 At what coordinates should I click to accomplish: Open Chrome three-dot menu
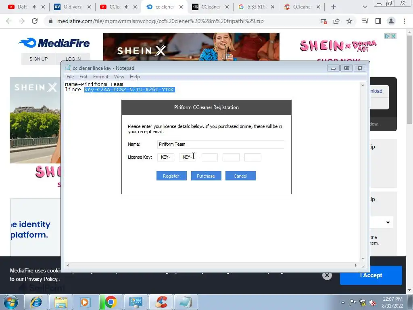coord(404,21)
